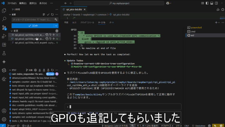Image resolution: width=225 pixels, height=127 pixels.
Task: Refresh the graph view
Action: point(52,70)
